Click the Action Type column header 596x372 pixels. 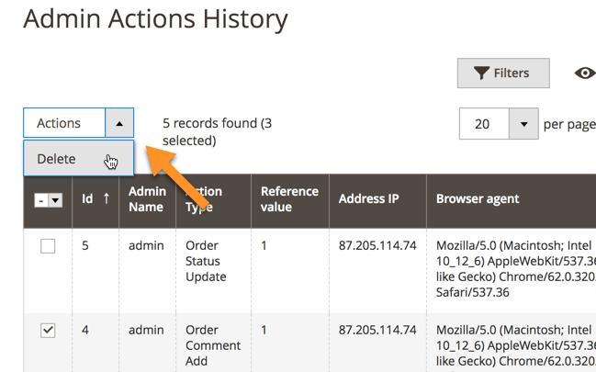(204, 199)
